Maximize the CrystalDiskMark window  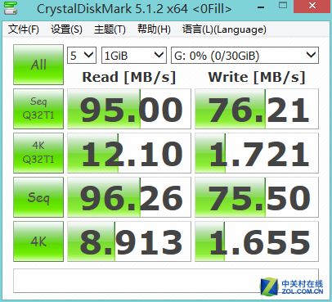283,6
